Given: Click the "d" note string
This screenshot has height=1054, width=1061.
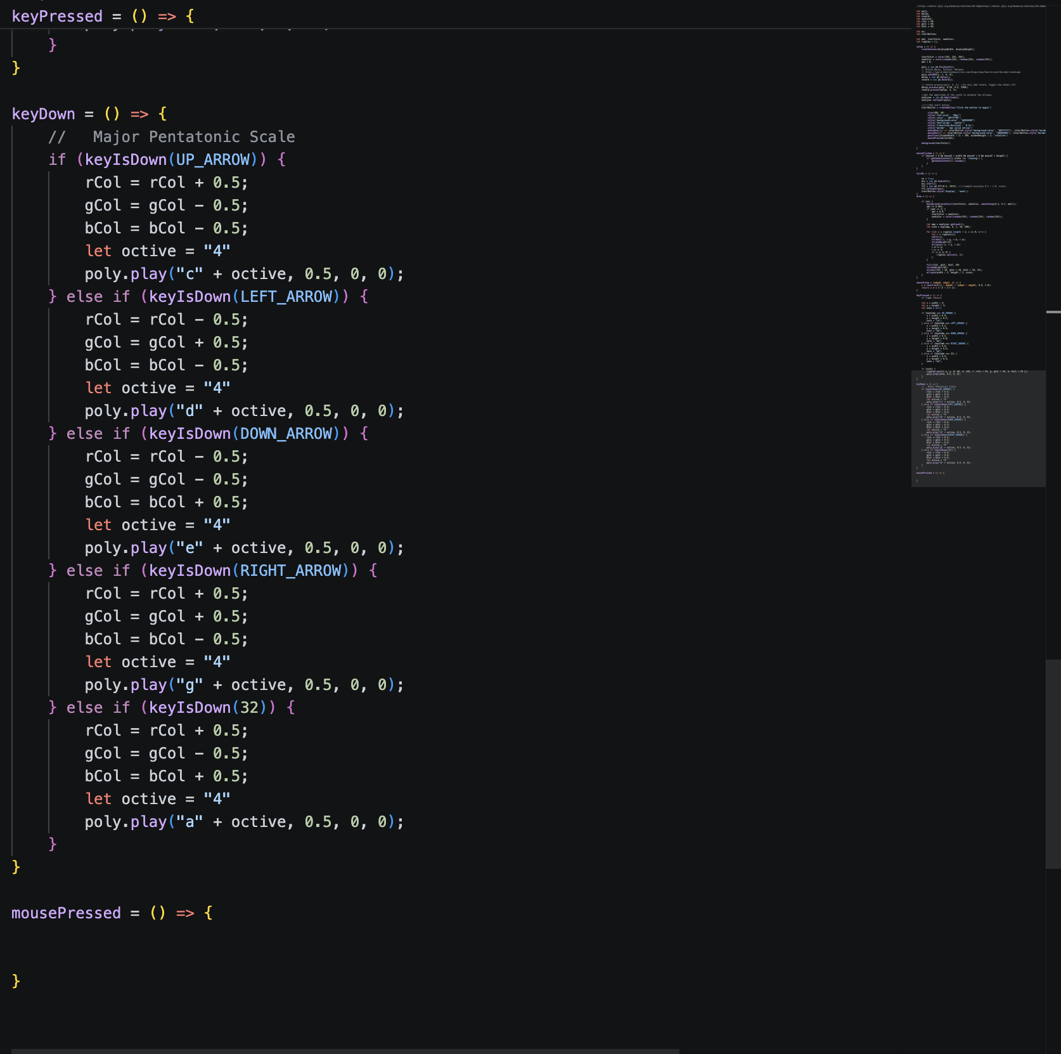Looking at the screenshot, I should click(x=190, y=411).
